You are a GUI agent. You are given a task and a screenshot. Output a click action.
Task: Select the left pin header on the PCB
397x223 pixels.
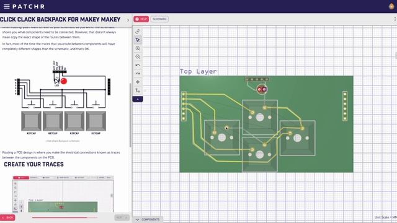(x=184, y=106)
